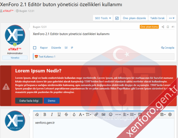Click into the reply editor text area
Image resolution: width=178 pixels, height=138 pixels.
(104, 128)
